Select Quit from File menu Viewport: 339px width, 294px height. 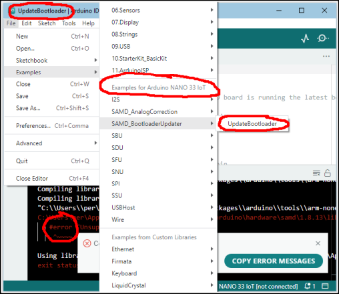[x=51, y=161]
